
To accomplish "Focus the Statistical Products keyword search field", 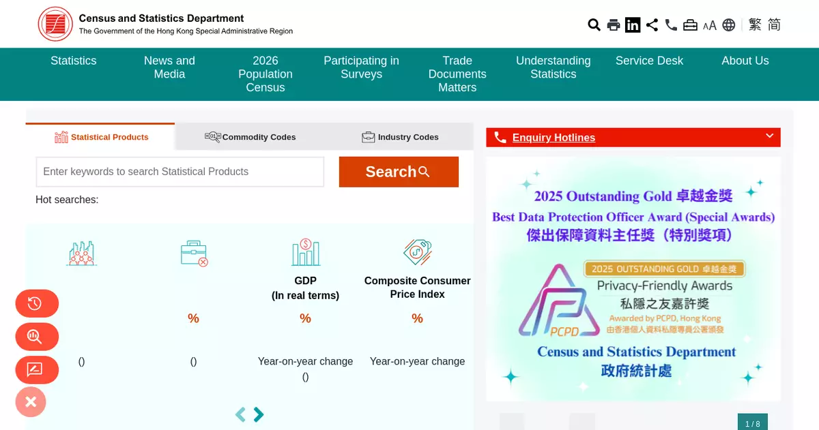I will click(179, 172).
